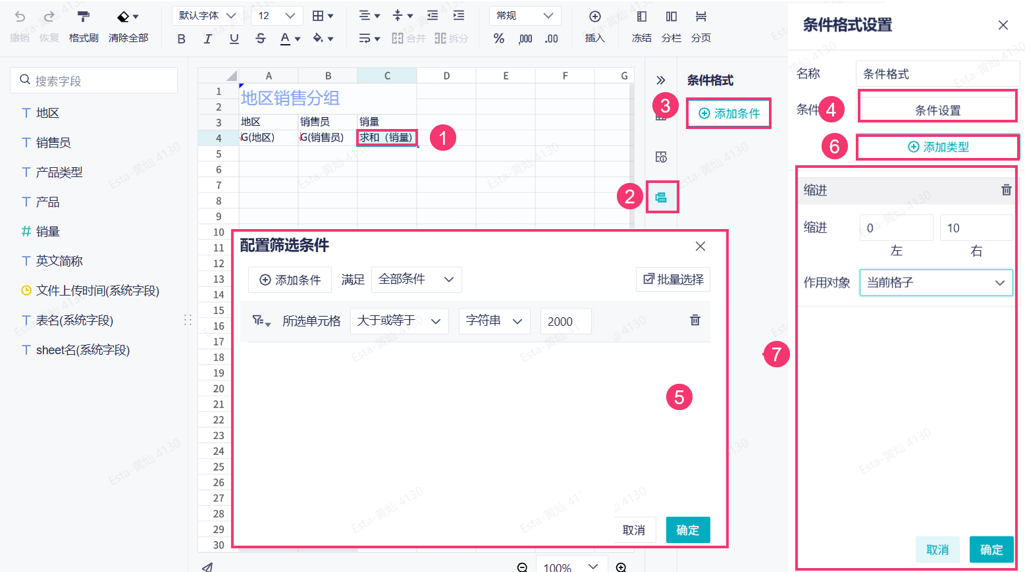Open horizontal alignment dropdown

tap(369, 16)
